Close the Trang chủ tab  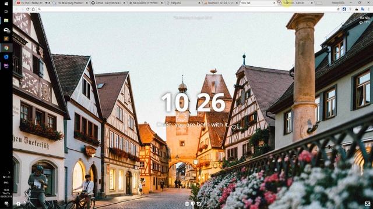(199, 3)
